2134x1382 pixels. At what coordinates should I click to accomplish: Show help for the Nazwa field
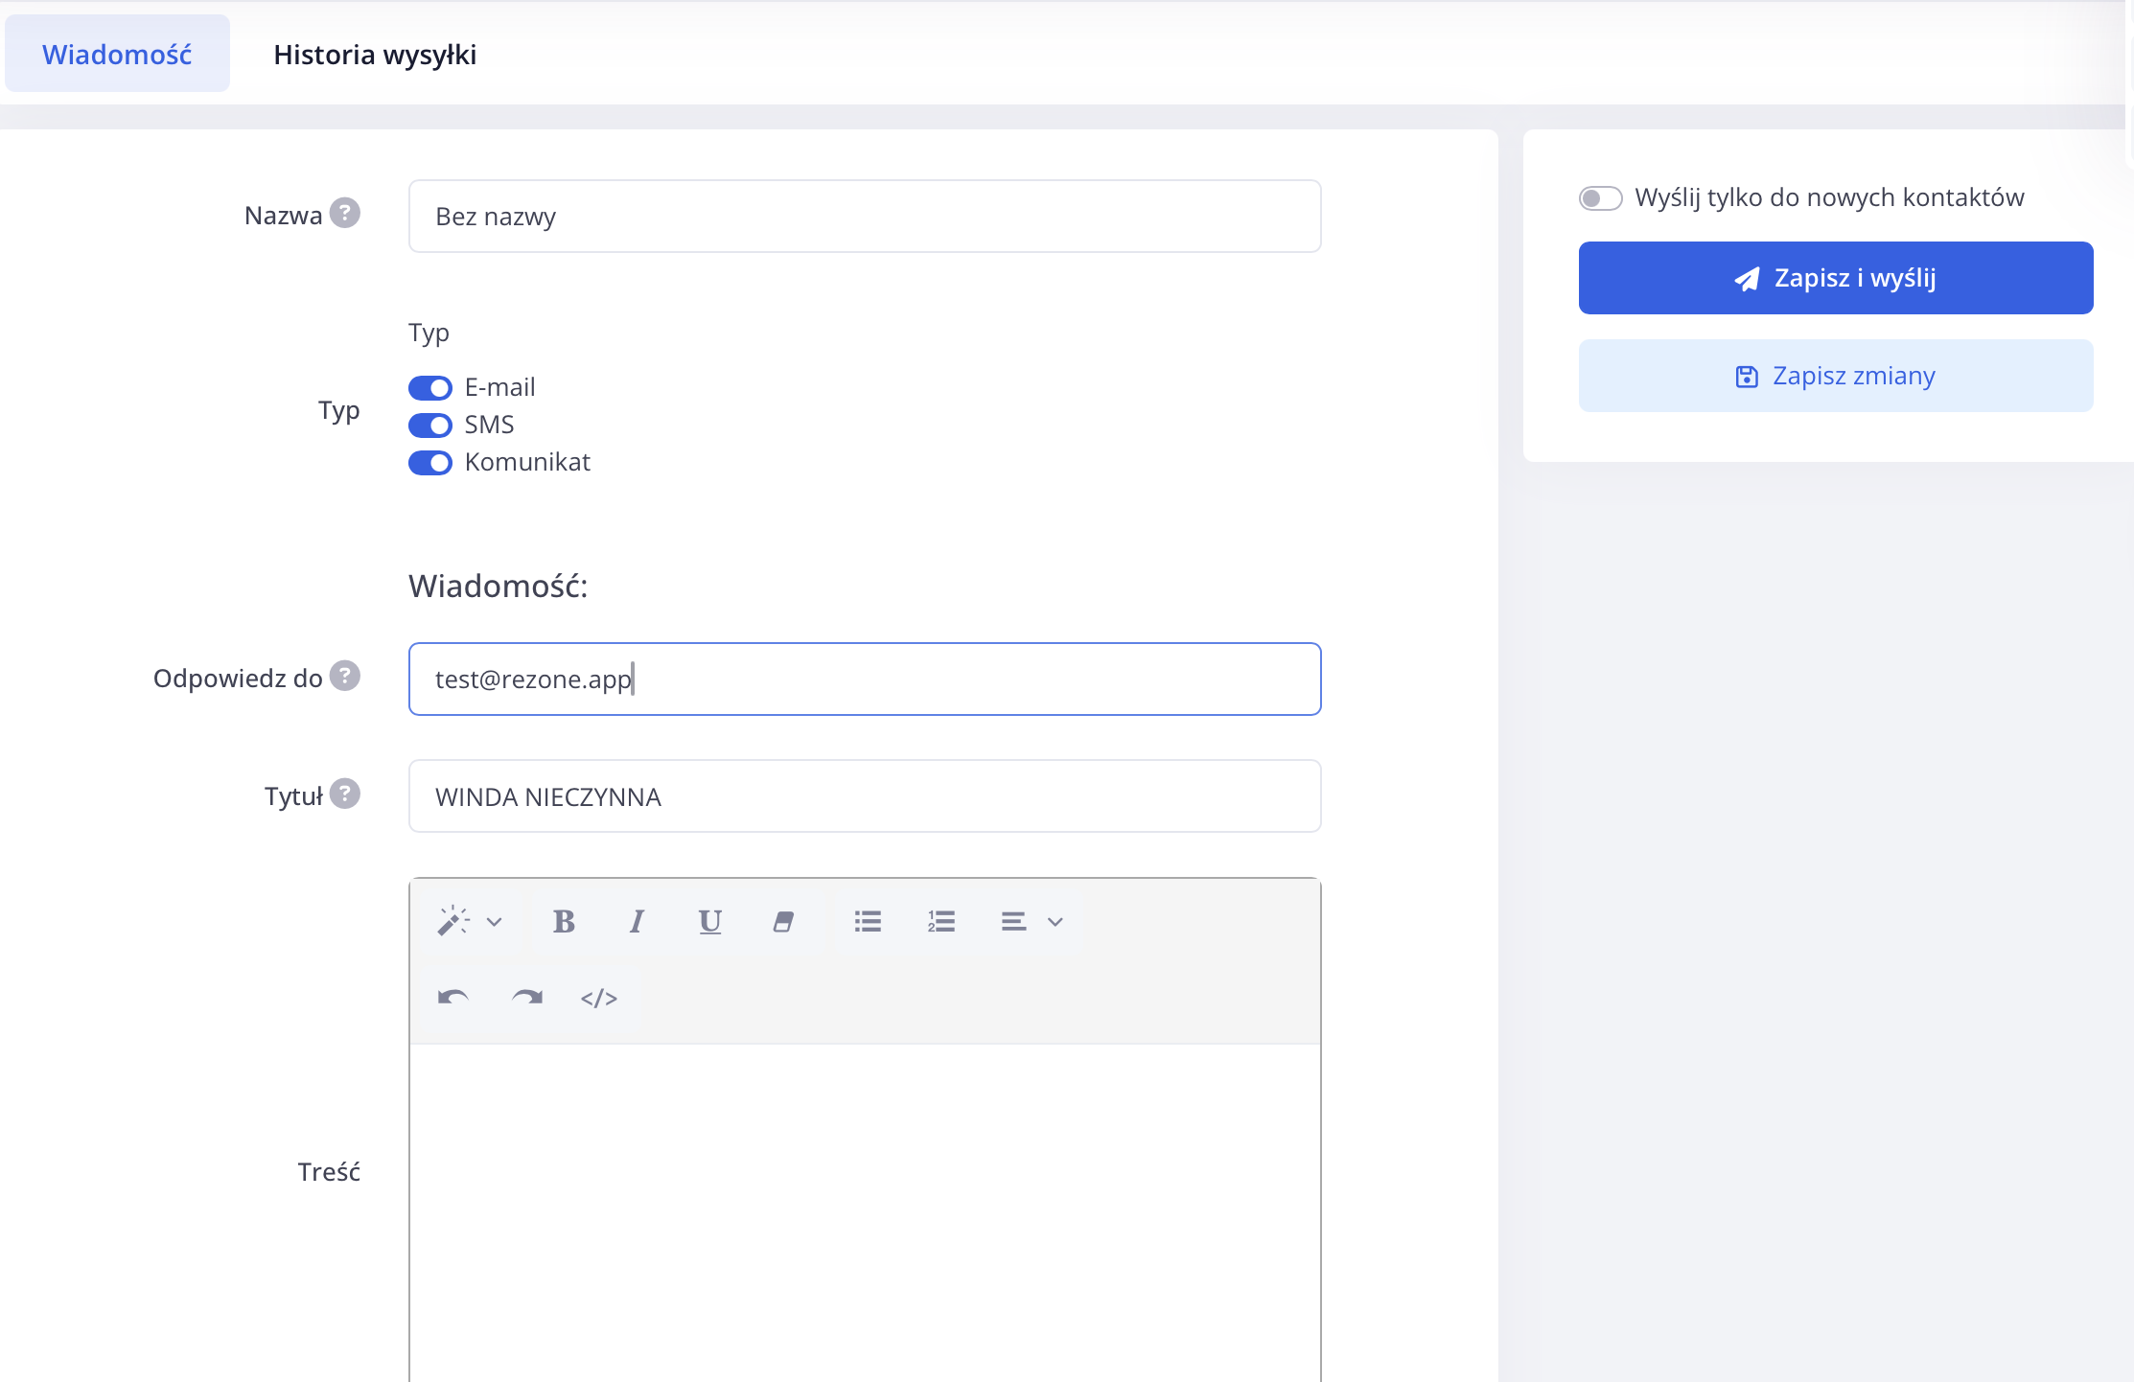pyautogui.click(x=345, y=213)
